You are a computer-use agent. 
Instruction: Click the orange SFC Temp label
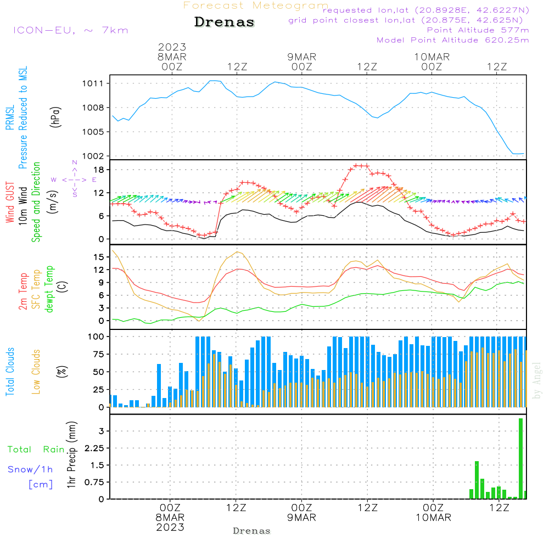[37, 289]
